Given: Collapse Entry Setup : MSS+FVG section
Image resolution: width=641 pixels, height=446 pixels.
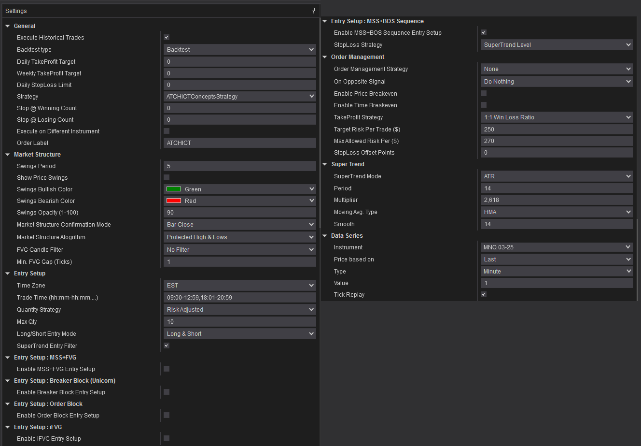Looking at the screenshot, I should click(x=8, y=358).
